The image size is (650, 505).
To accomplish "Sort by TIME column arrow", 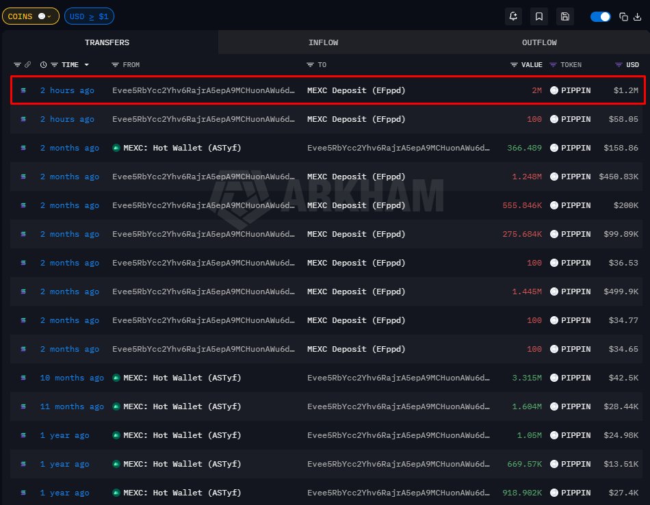I will coord(87,65).
